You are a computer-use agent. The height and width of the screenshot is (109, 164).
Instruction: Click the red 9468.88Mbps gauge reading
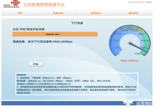[x=130, y=61]
